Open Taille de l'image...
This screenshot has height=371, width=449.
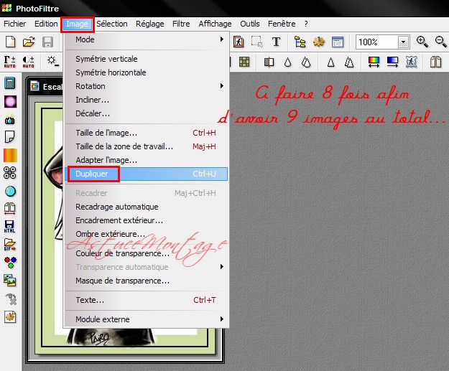tap(147, 133)
